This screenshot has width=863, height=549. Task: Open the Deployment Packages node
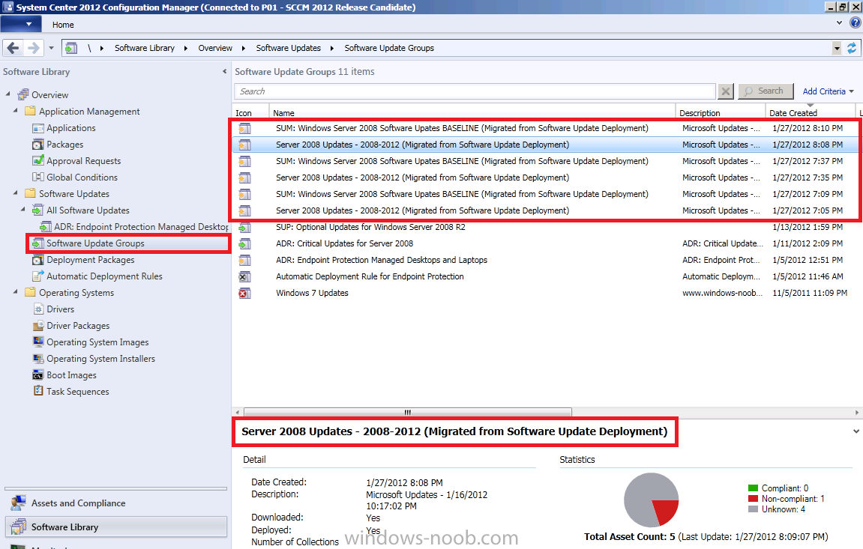(90, 260)
